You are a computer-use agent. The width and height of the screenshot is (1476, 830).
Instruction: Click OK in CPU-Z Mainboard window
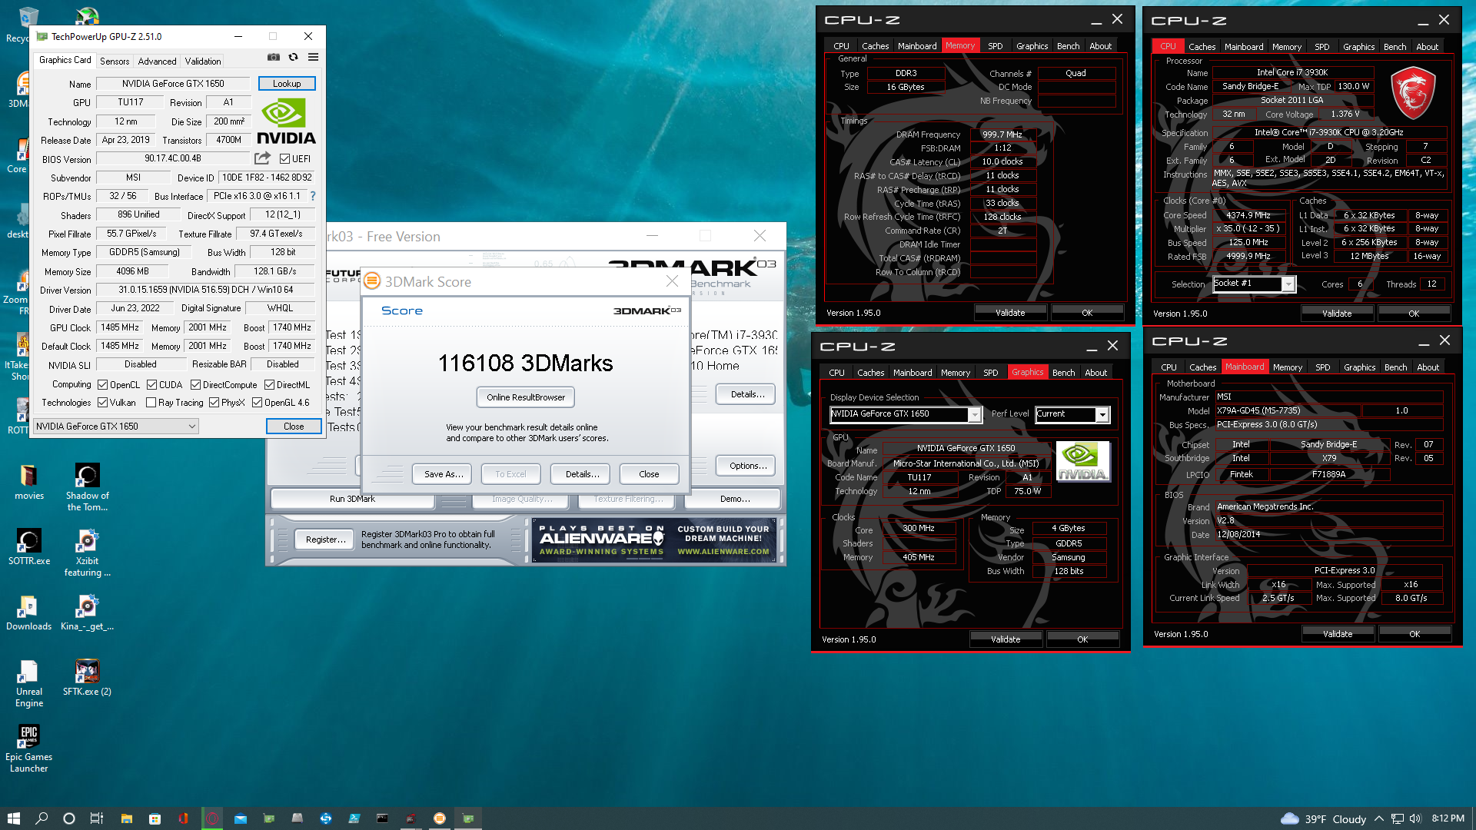pyautogui.click(x=1414, y=634)
